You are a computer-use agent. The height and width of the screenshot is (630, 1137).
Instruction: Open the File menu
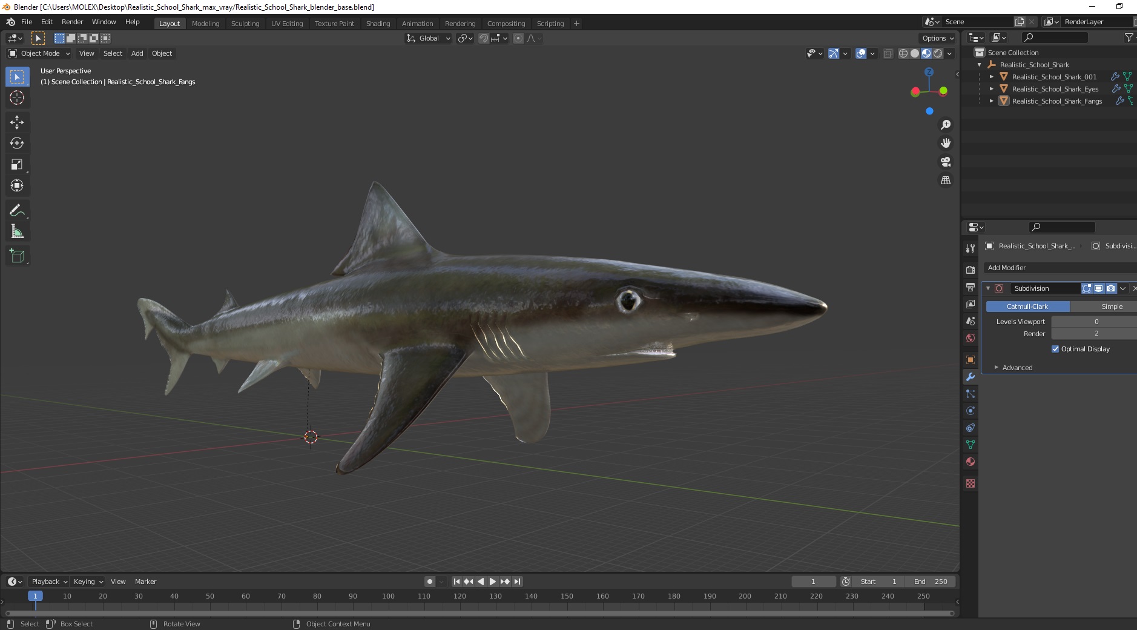(27, 22)
